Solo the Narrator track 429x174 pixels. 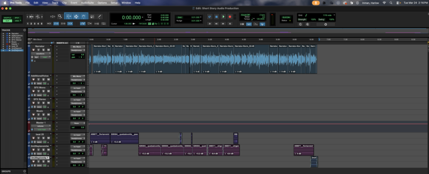(x=43, y=50)
